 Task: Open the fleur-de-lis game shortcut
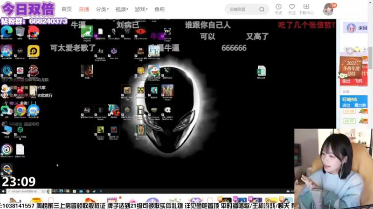[x=114, y=52]
